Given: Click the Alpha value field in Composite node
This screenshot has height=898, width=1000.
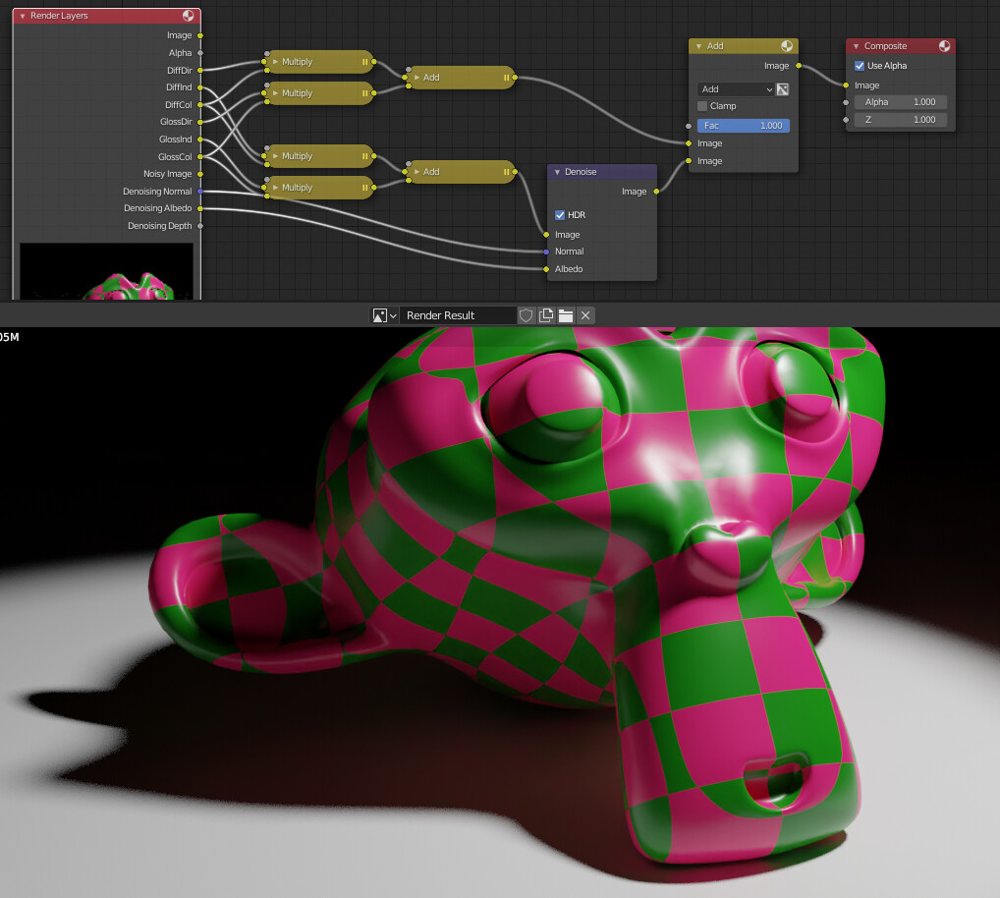Looking at the screenshot, I should tap(900, 102).
